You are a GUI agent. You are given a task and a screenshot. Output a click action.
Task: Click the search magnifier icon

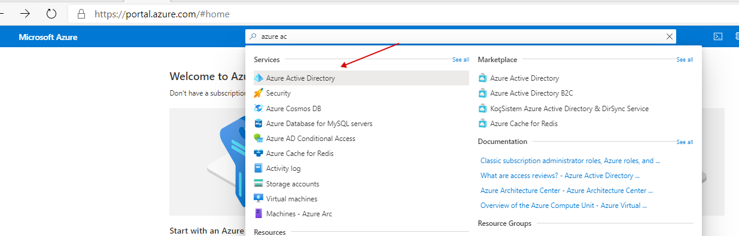[253, 37]
